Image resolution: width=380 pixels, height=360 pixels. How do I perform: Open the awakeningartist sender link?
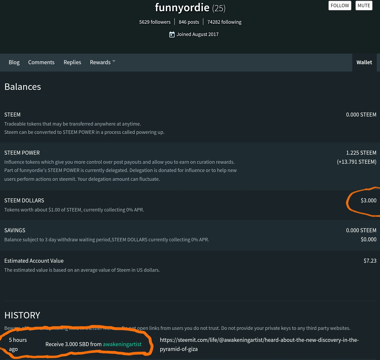pos(122,344)
